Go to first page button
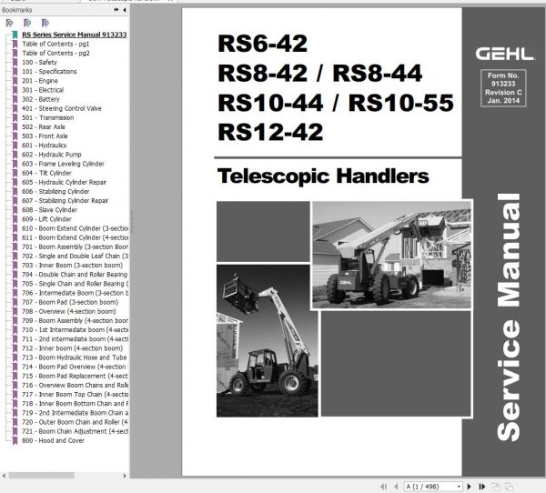The height and width of the screenshot is (493, 546). coord(384,487)
